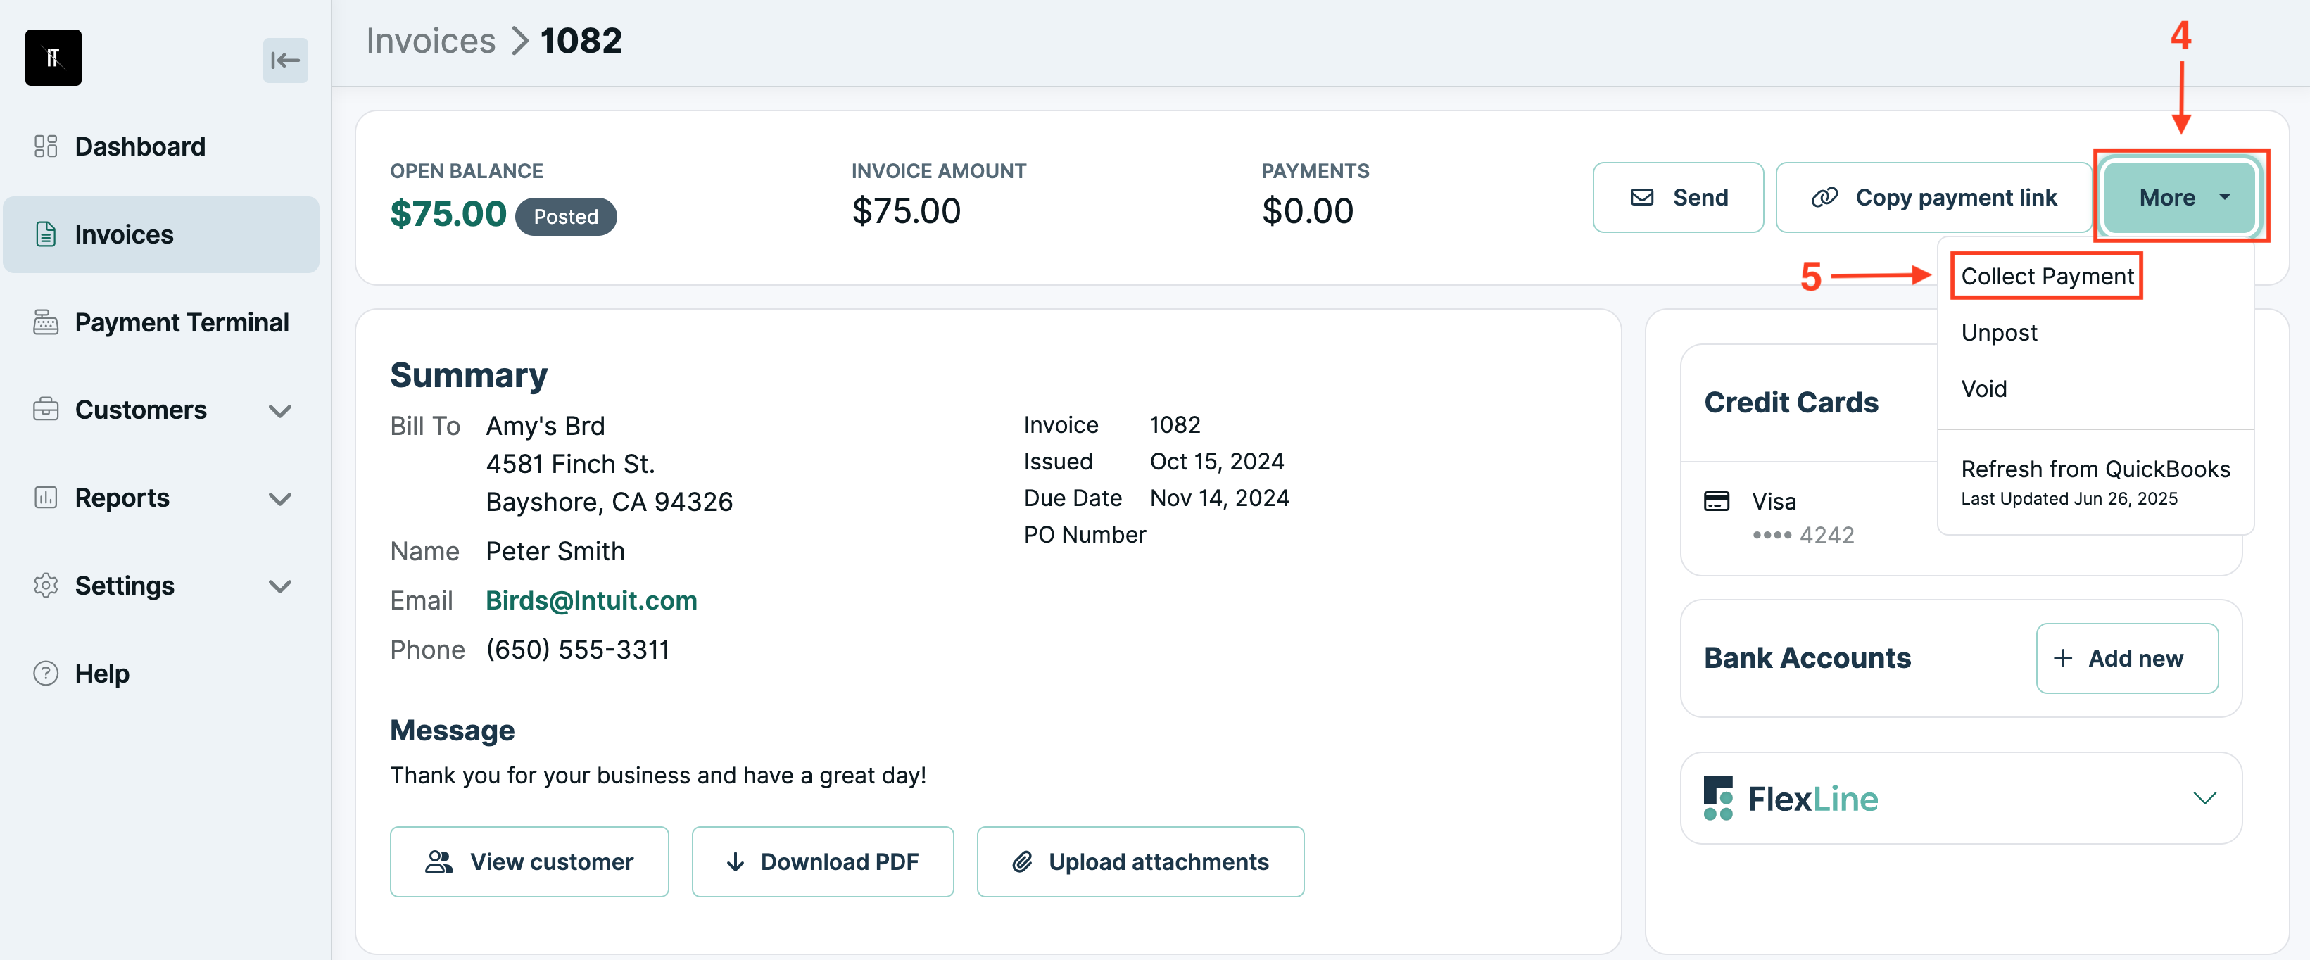This screenshot has height=960, width=2310.
Task: Click the Invoices icon in the sidebar
Action: [x=46, y=234]
